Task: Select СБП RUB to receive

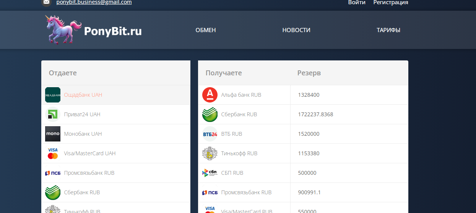Action: (232, 173)
